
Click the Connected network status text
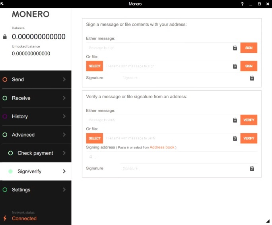[x=24, y=218]
